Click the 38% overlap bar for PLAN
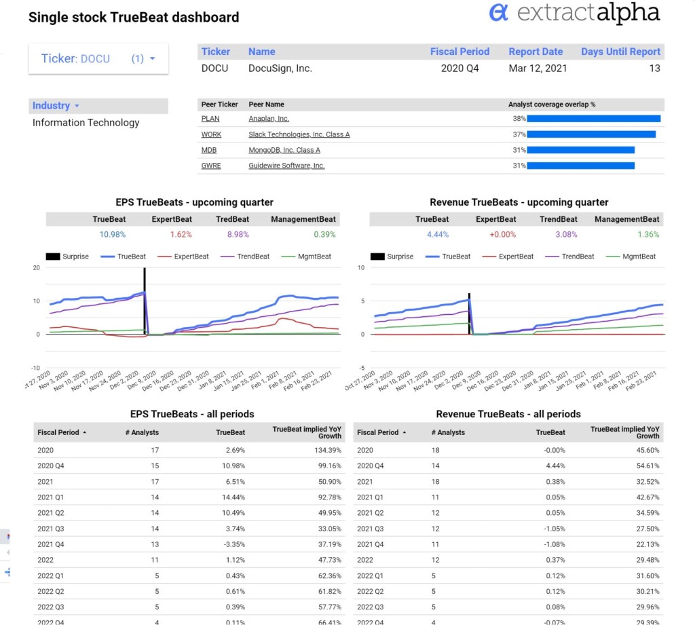The height and width of the screenshot is (625, 695). point(593,119)
